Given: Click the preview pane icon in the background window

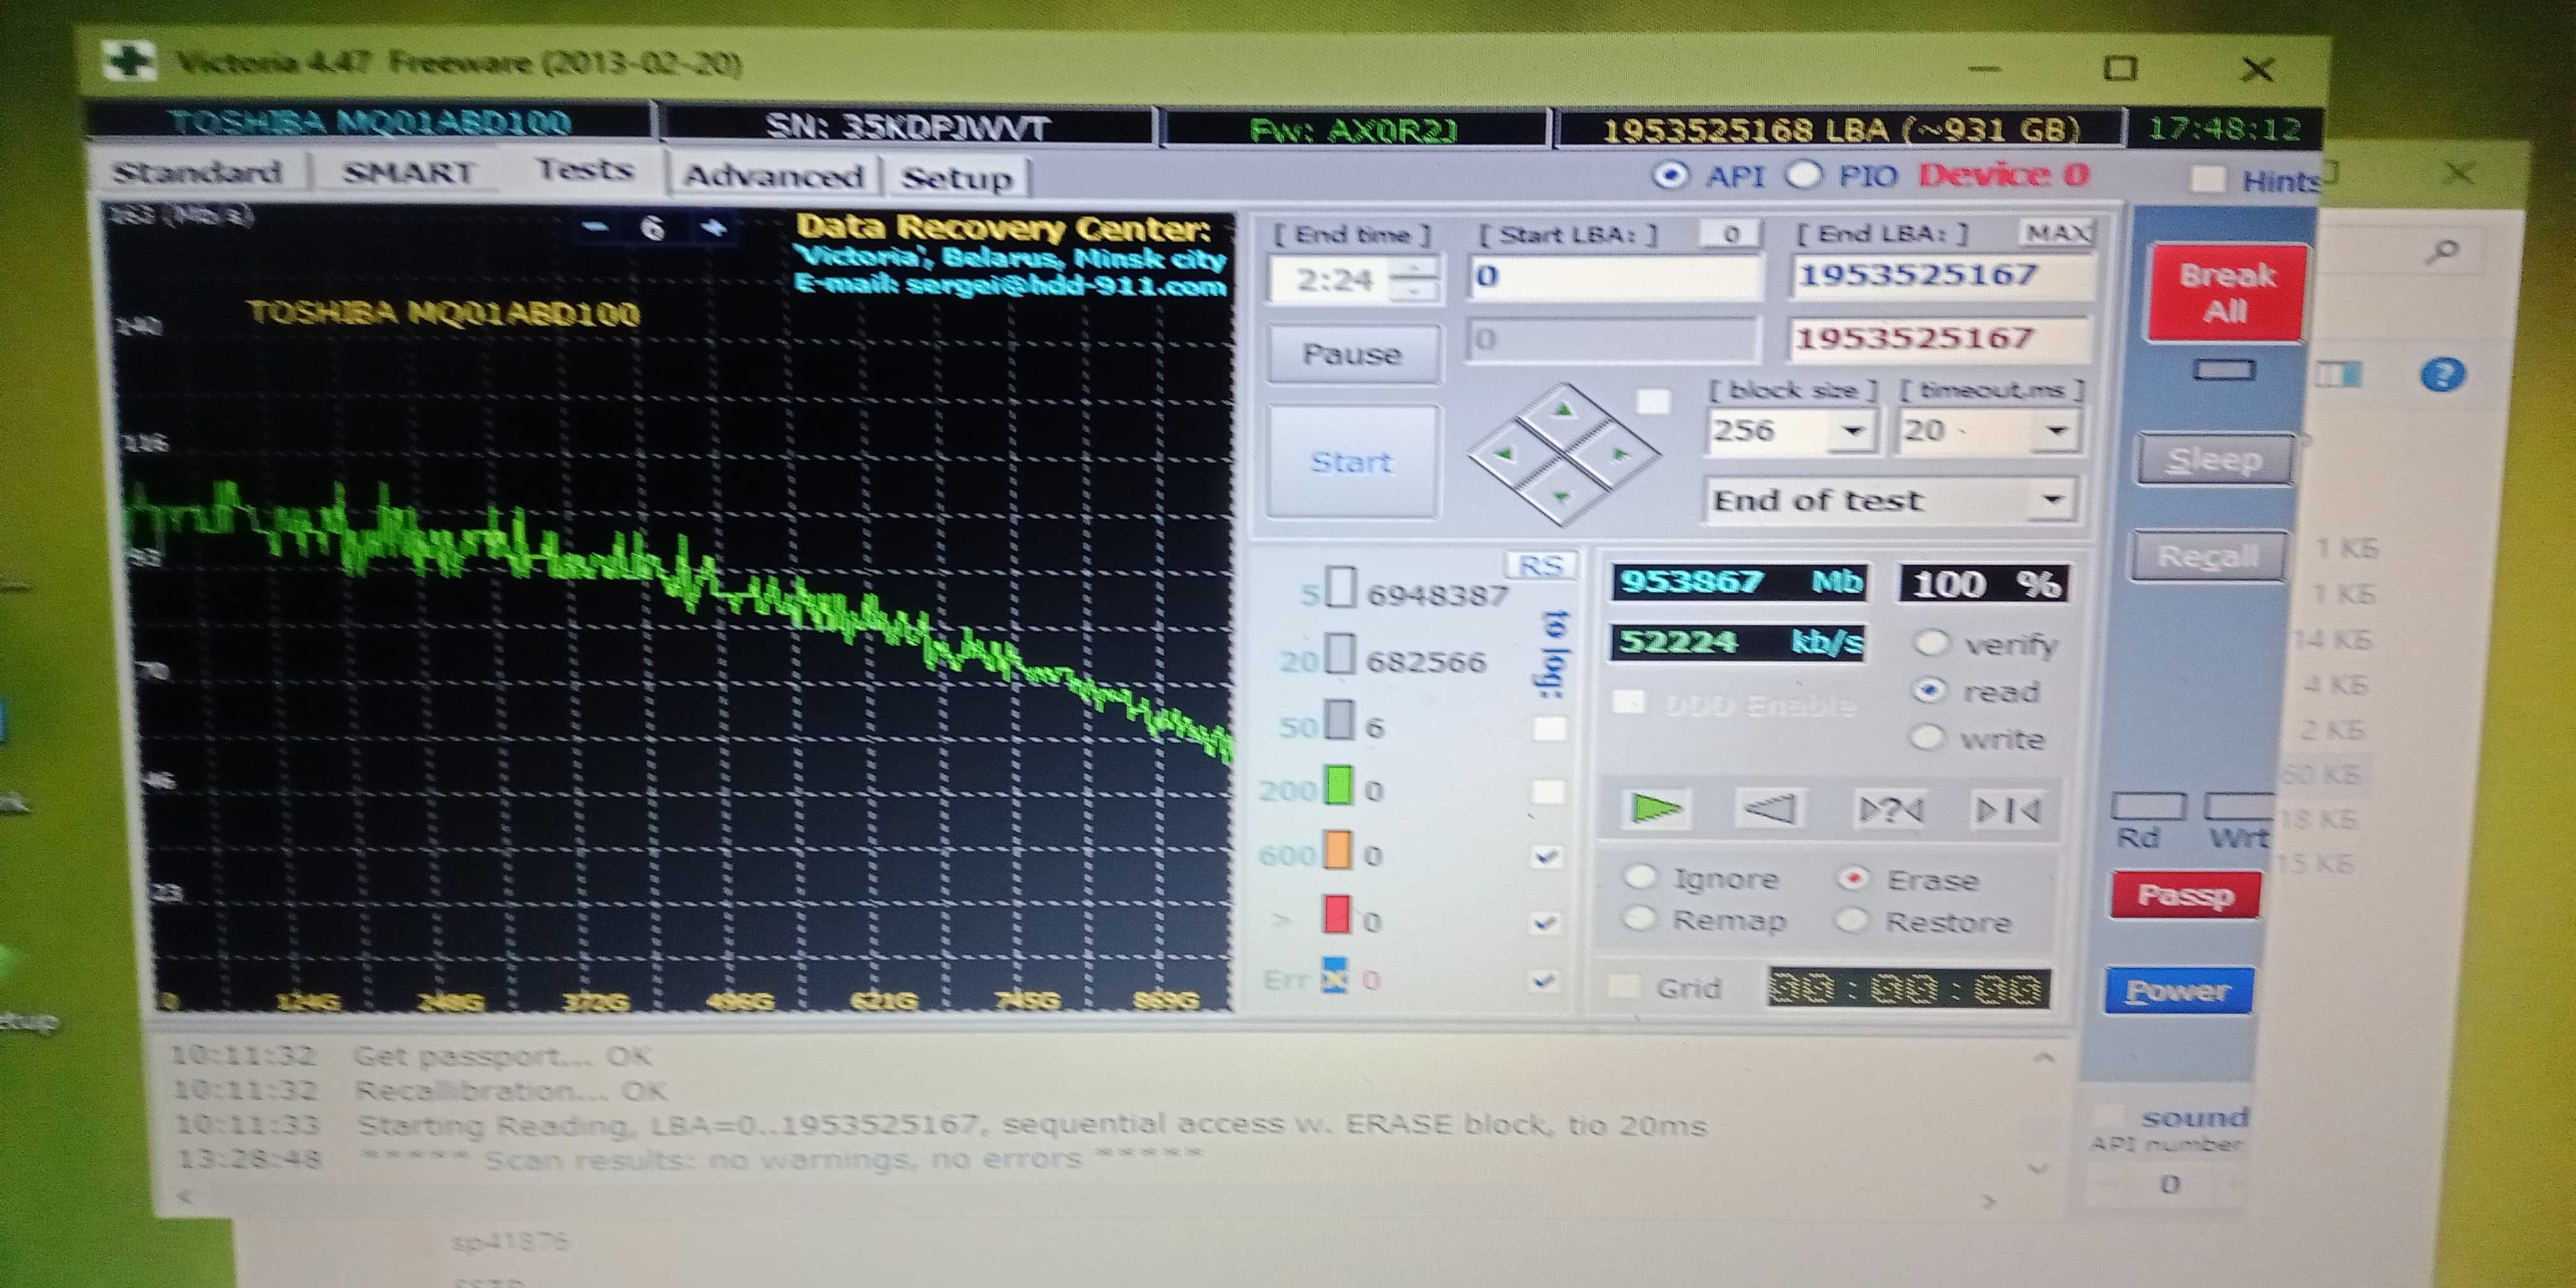Looking at the screenshot, I should 2339,374.
